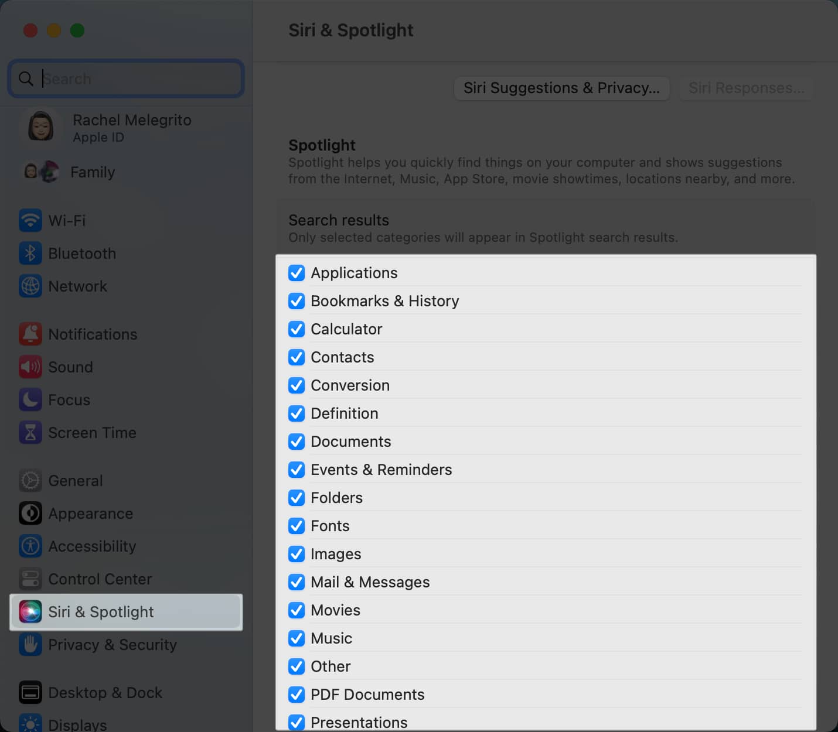
Task: Toggle the Contacts checkbox
Action: [x=297, y=357]
